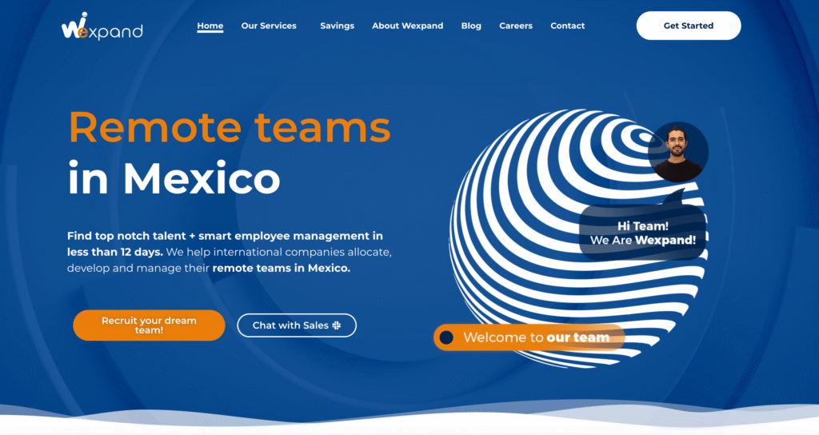Click the 'in Mexico' heading text
The width and height of the screenshot is (819, 435).
point(174,178)
